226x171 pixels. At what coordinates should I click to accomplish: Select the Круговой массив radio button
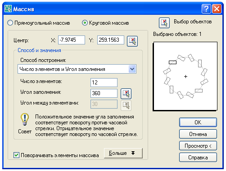(x=85, y=23)
